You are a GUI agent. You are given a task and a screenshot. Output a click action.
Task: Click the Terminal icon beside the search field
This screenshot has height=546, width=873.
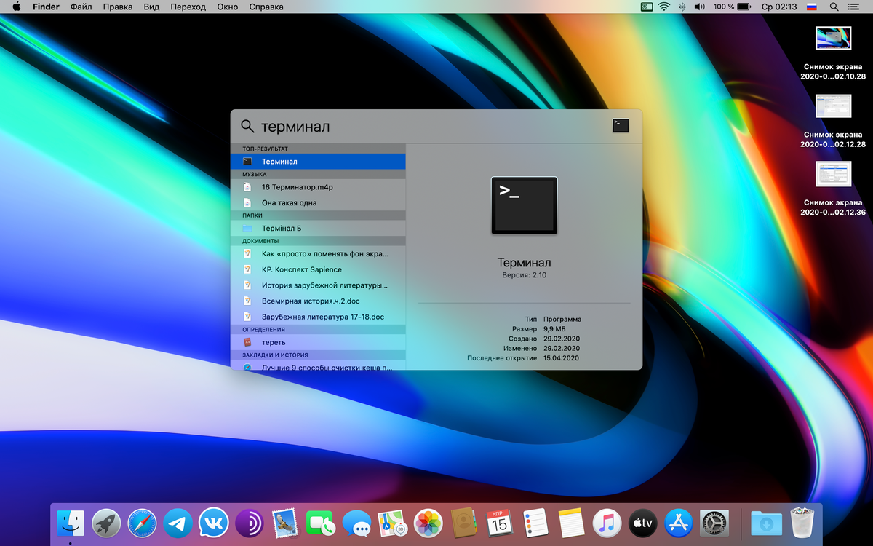point(621,125)
